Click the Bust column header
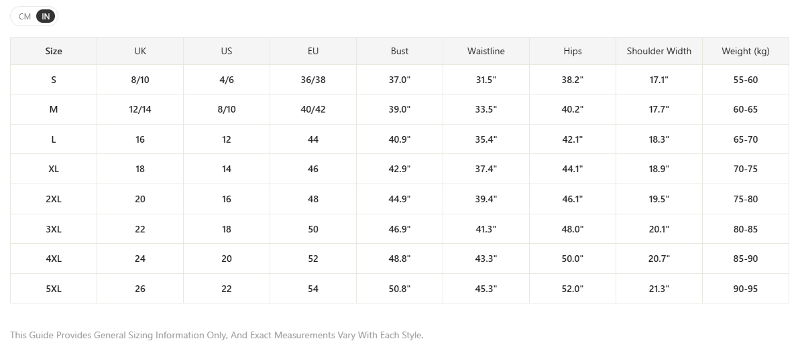 pos(400,51)
